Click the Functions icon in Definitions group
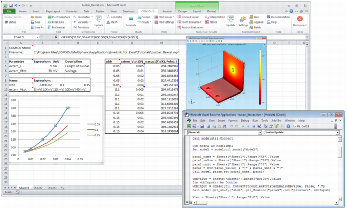Screen dimensions: 347x209 (75, 27)
